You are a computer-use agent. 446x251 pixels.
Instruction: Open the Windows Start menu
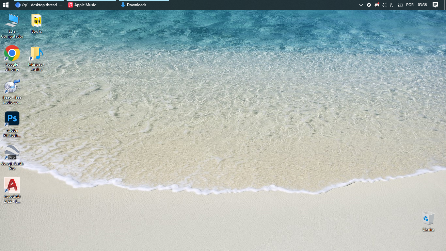point(6,5)
